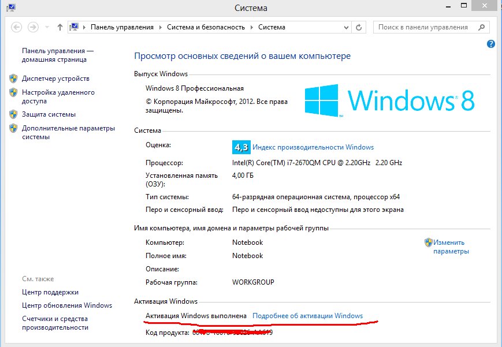Click the Back navigation arrow
The width and height of the screenshot is (502, 347).
click(16, 27)
